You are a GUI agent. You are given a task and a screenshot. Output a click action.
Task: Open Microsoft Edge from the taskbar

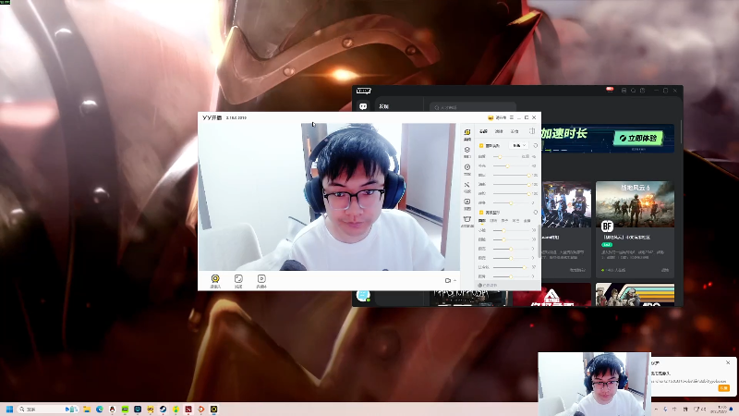pos(100,410)
